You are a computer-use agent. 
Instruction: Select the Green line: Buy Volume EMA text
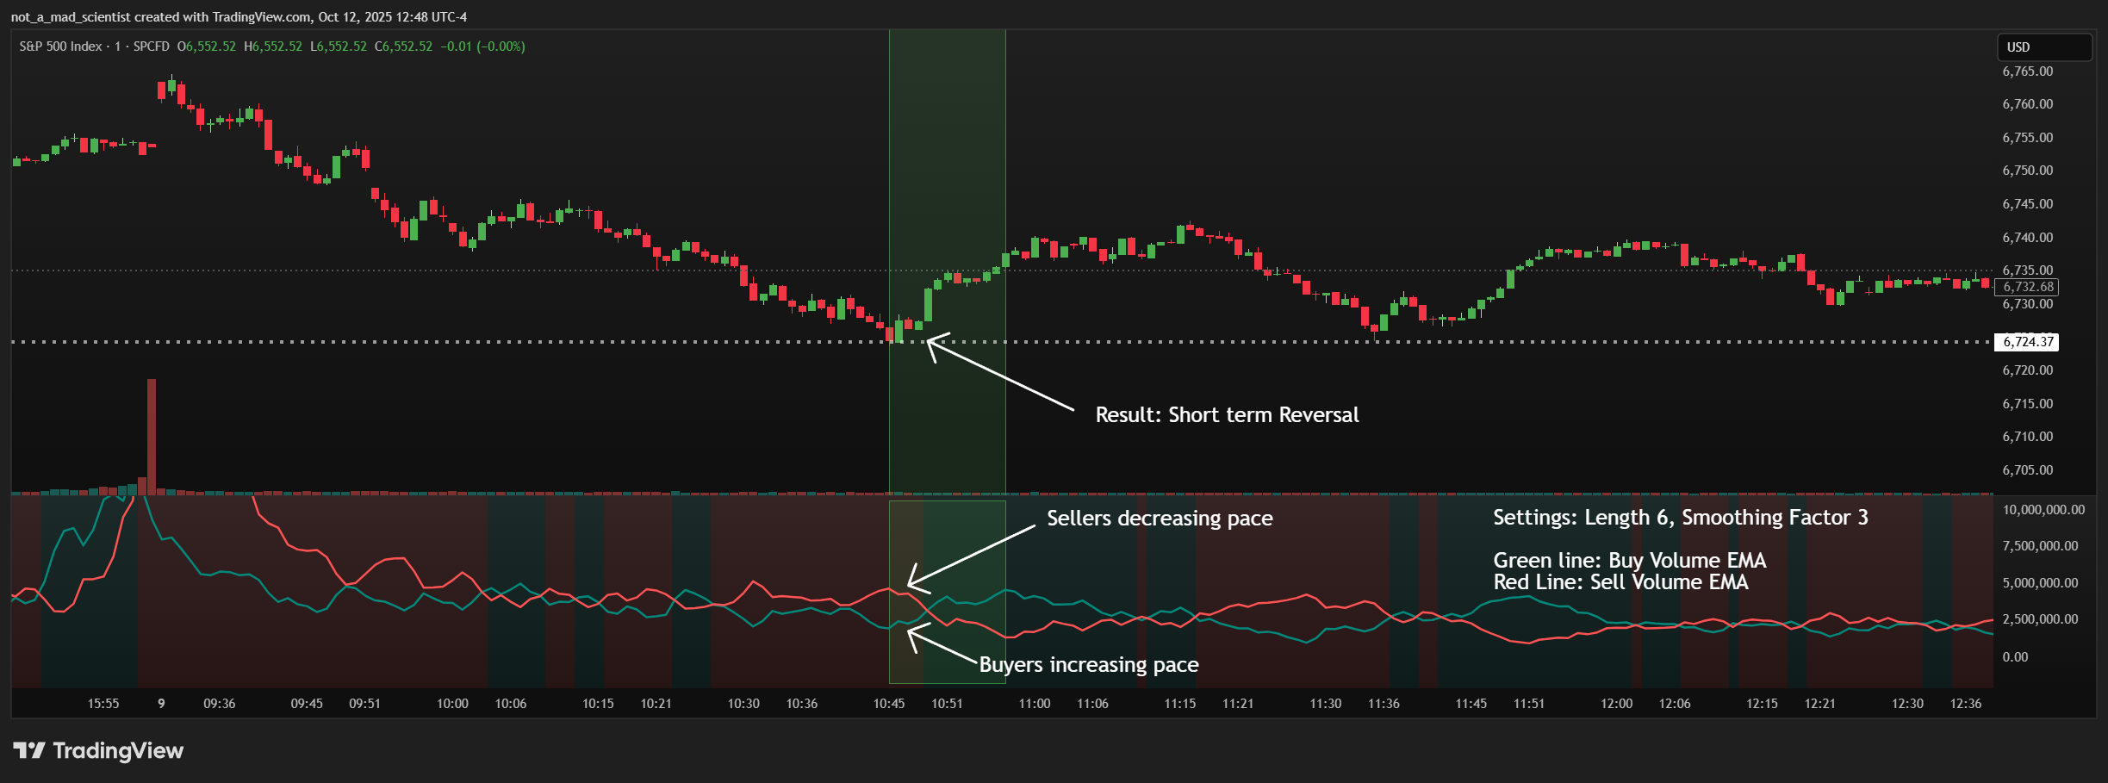[1630, 561]
